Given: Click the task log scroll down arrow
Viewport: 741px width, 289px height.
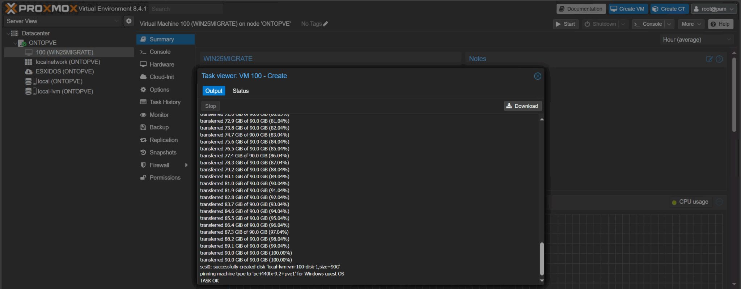Looking at the screenshot, I should point(542,280).
